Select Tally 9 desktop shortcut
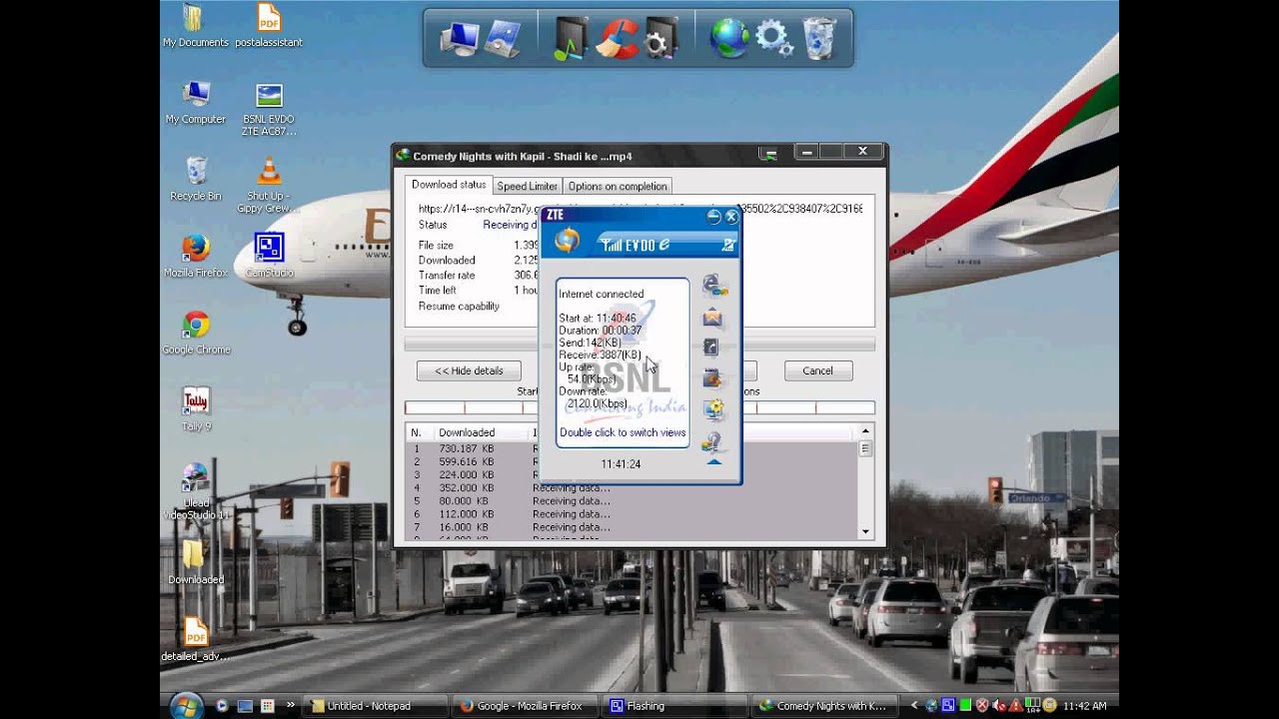Screen dimensions: 1279x719 (196, 410)
